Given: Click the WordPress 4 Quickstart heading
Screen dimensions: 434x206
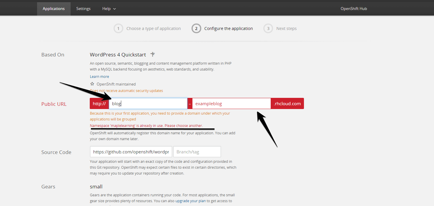Looking at the screenshot, I should coord(118,55).
